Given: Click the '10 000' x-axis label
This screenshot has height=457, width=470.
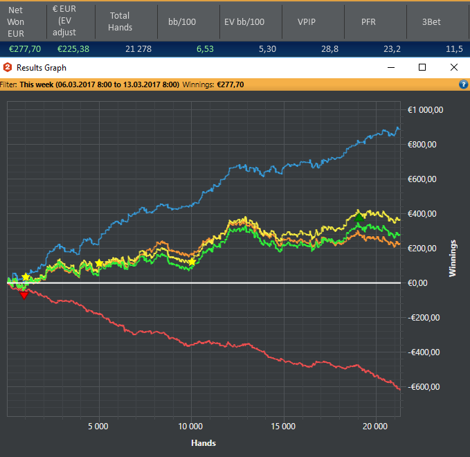Looking at the screenshot, I should (190, 427).
